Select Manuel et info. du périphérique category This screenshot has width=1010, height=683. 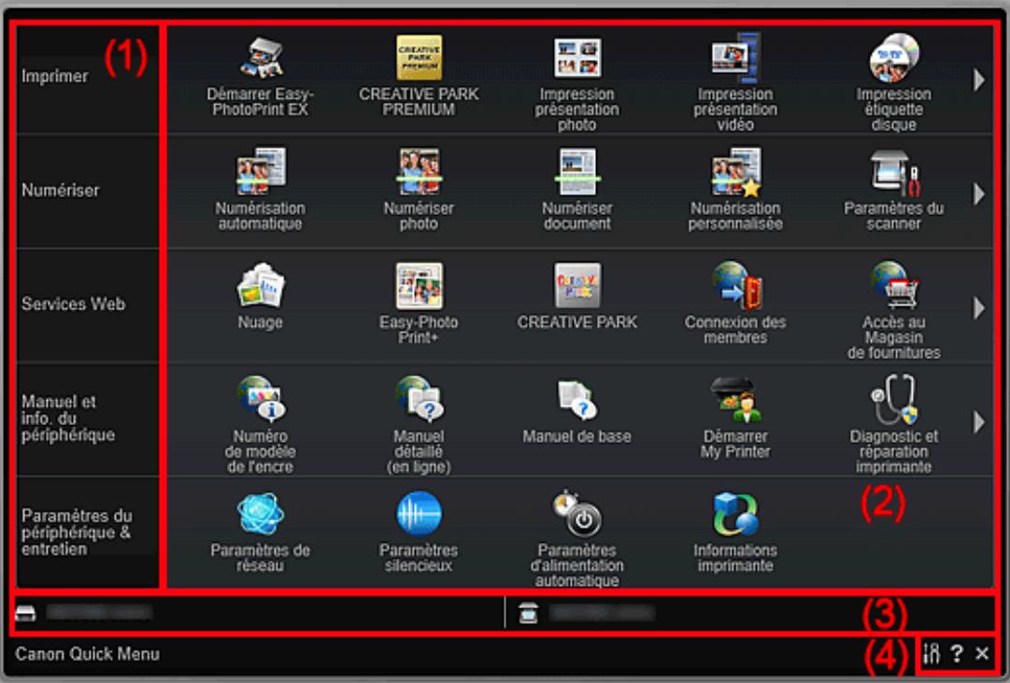tap(88, 419)
